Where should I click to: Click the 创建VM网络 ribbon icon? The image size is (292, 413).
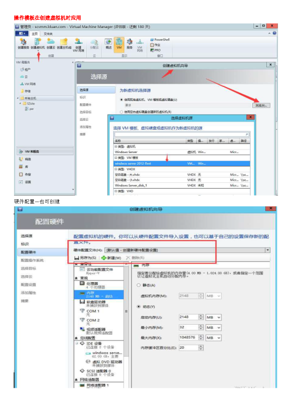coord(78,45)
